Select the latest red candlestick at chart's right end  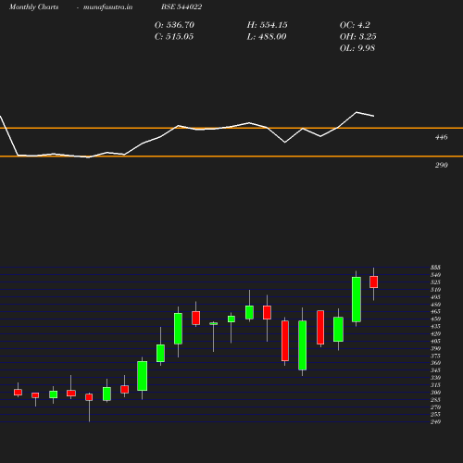tap(374, 282)
